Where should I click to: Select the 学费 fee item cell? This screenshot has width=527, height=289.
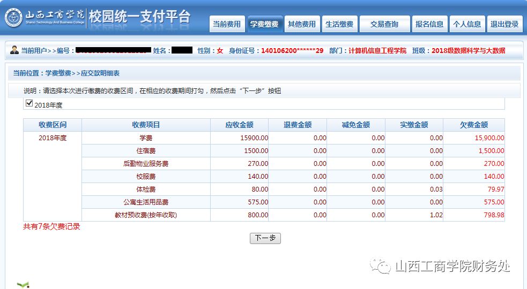point(146,138)
